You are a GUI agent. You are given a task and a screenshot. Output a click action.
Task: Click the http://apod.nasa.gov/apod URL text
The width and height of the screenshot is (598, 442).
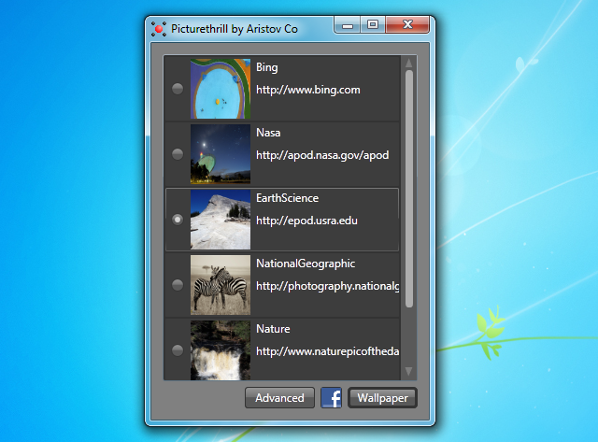321,156
